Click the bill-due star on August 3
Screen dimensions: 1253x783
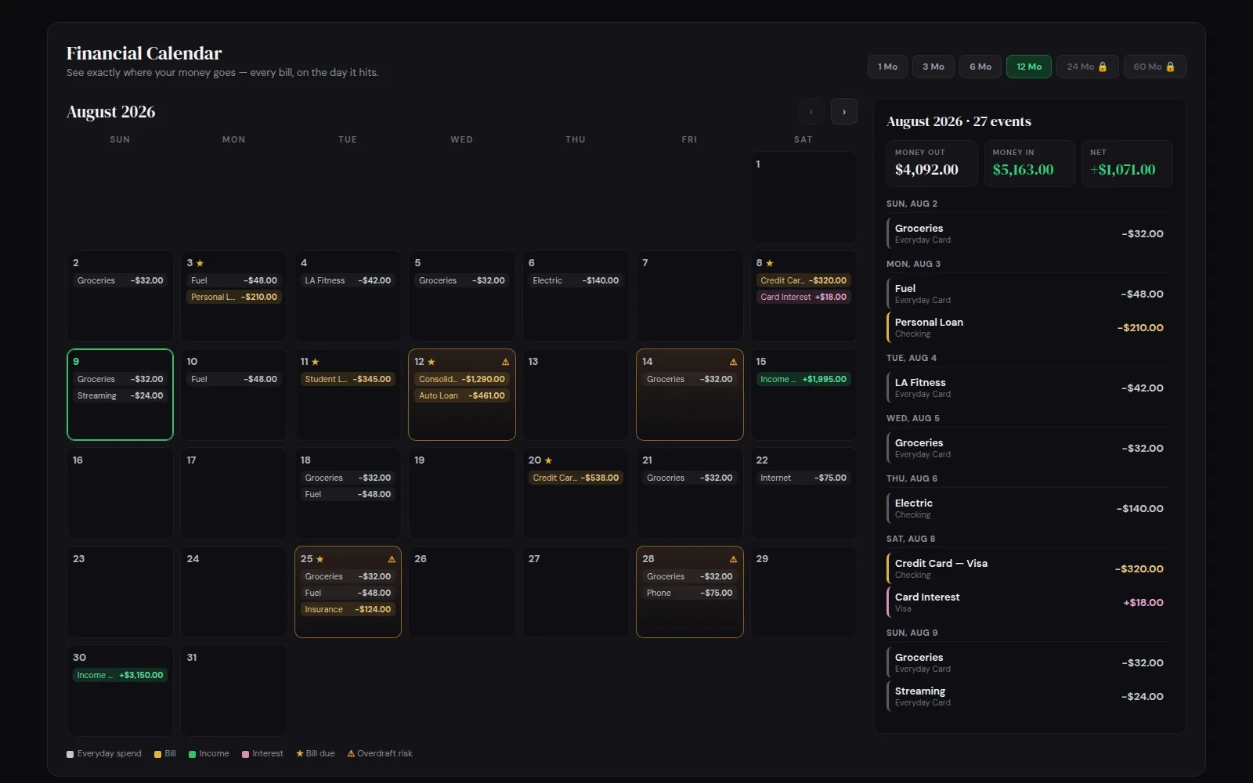coord(200,263)
